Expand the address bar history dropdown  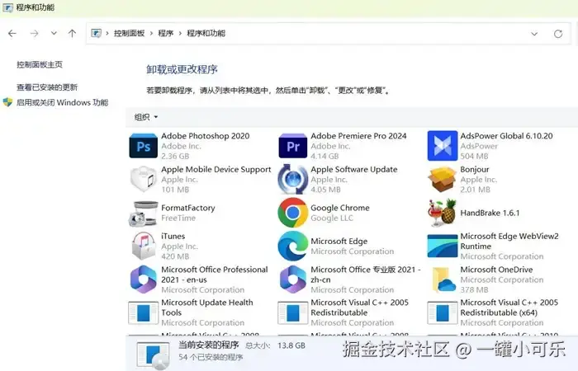point(534,34)
